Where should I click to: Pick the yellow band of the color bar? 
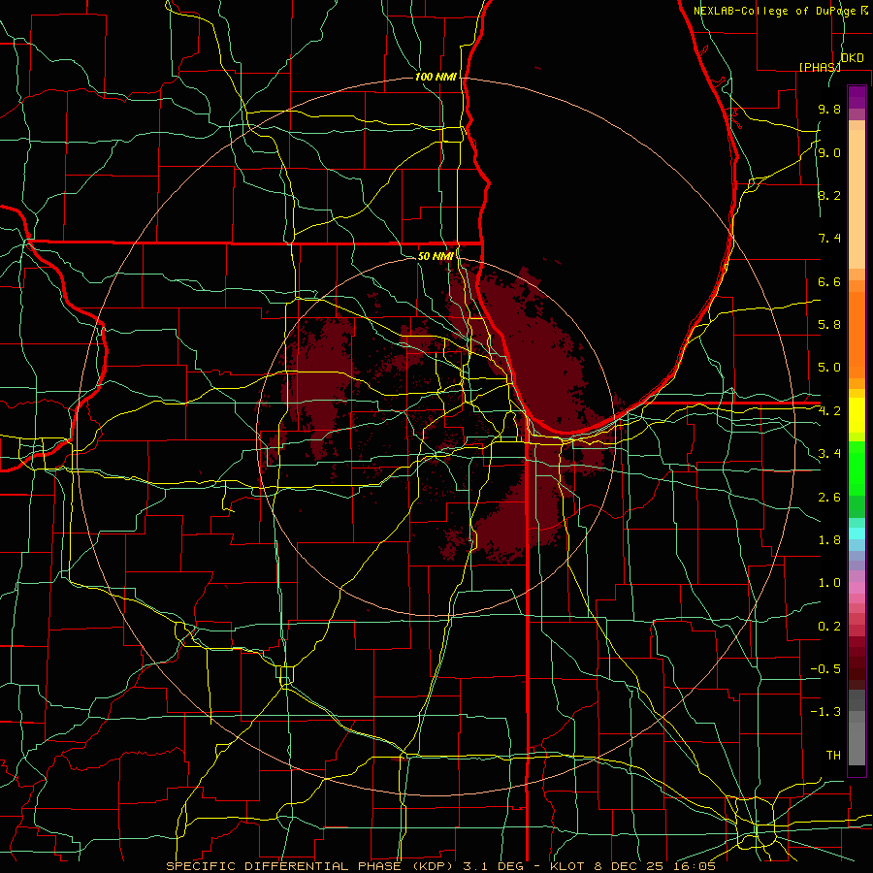(857, 415)
